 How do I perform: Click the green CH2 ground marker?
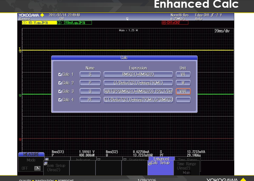click(20, 95)
